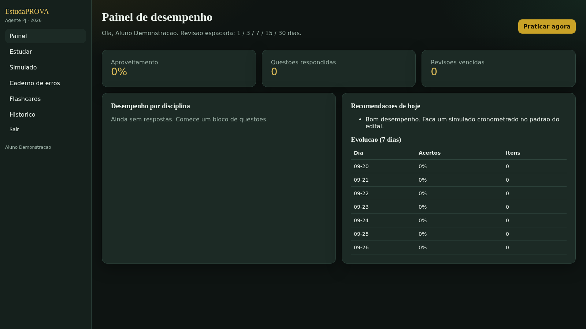
Task: Open the Painel sidebar item
Action: click(x=45, y=36)
